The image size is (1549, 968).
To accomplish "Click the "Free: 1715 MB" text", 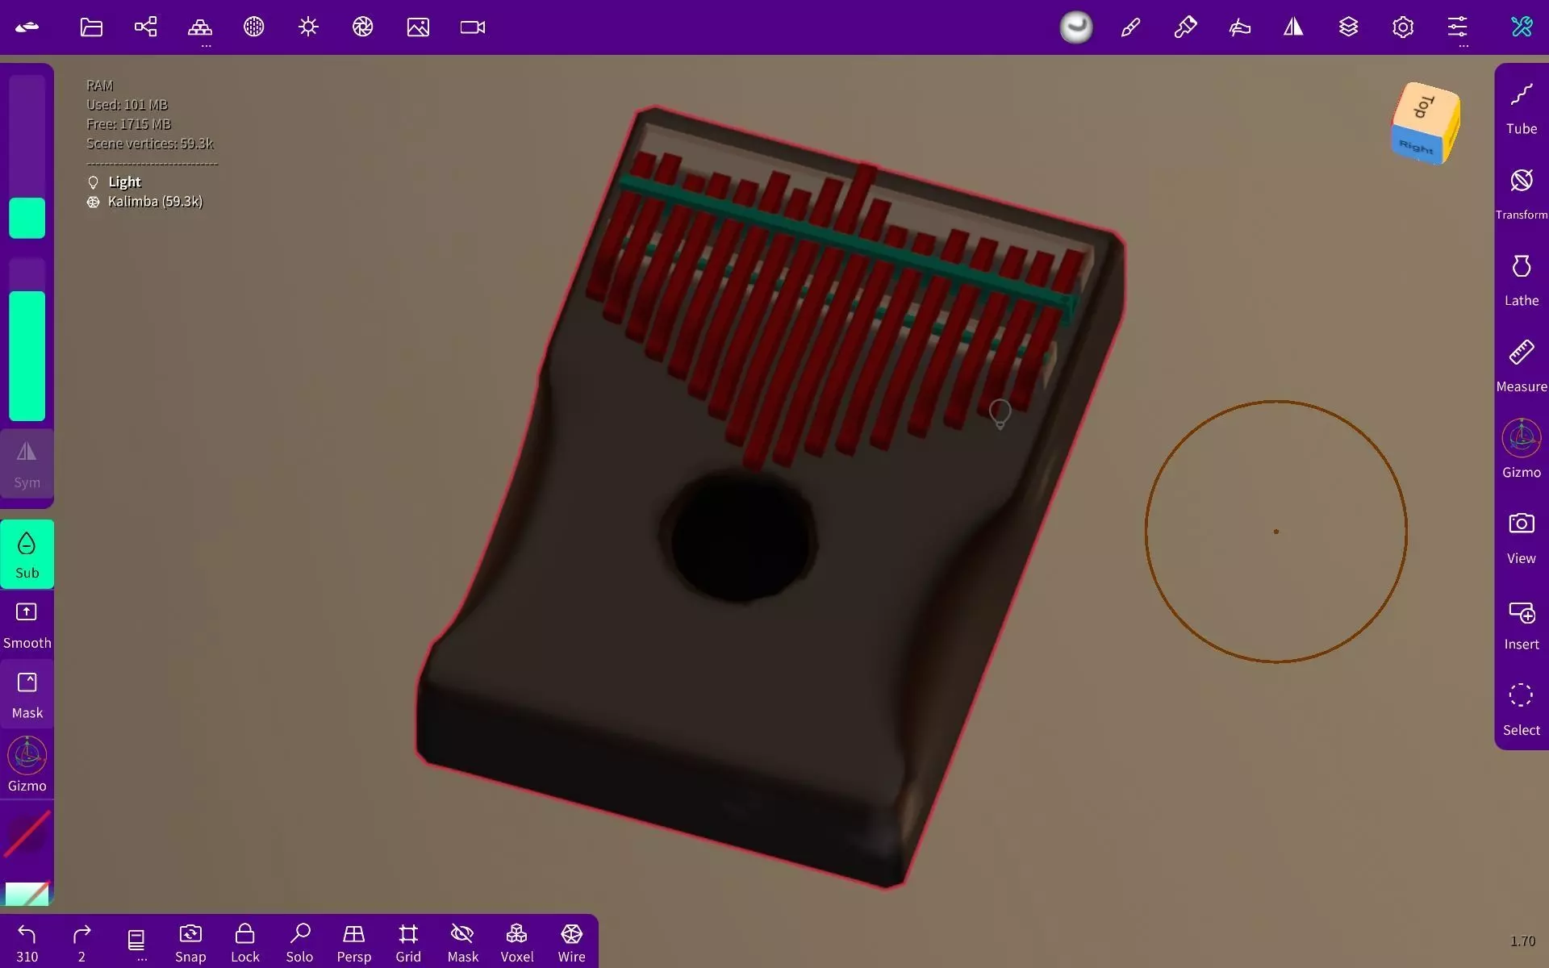I will pyautogui.click(x=128, y=124).
